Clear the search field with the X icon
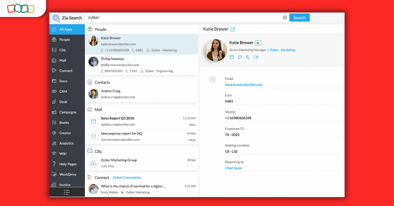This screenshot has height=206, width=394. (x=285, y=18)
